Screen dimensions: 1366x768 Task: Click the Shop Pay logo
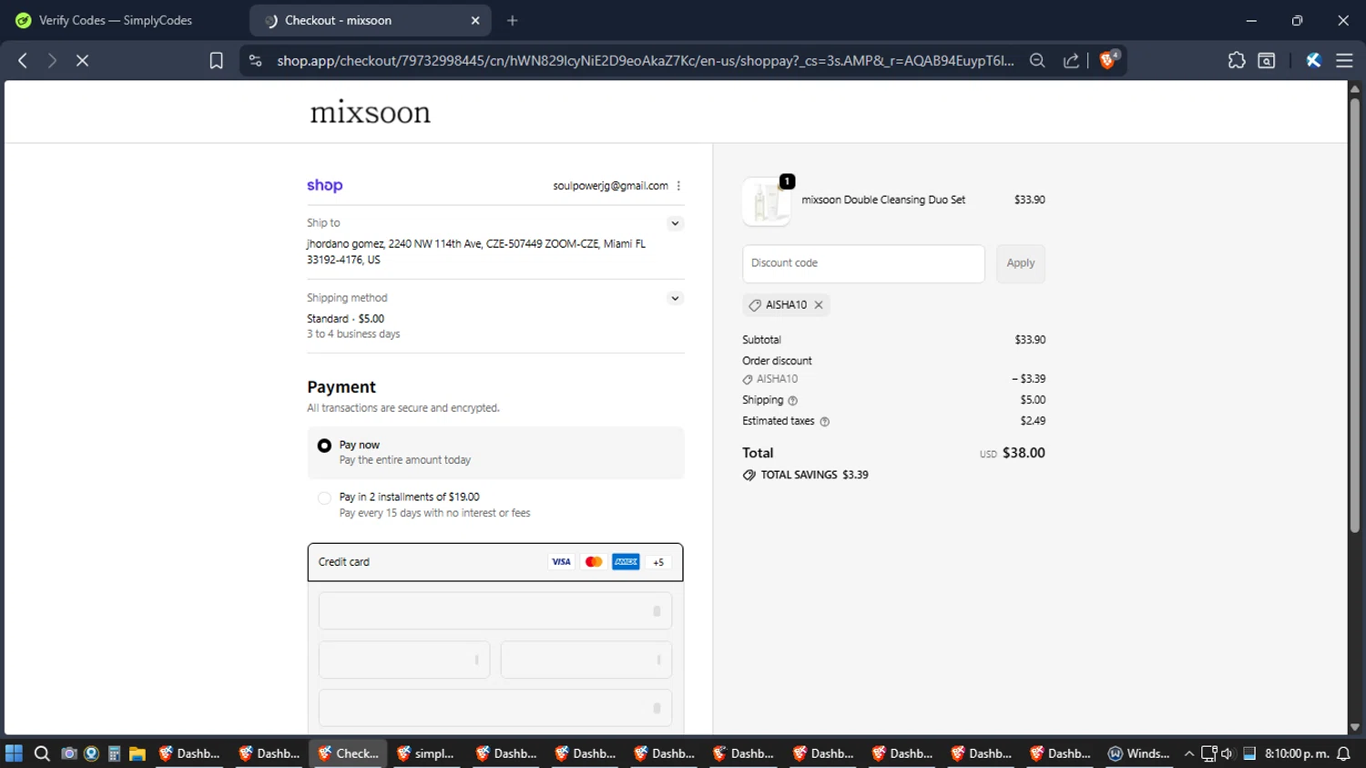(x=324, y=185)
